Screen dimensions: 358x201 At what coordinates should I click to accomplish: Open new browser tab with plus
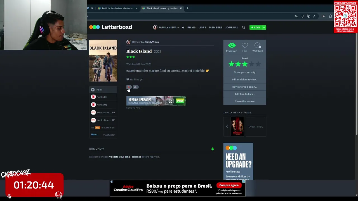pos(187,8)
